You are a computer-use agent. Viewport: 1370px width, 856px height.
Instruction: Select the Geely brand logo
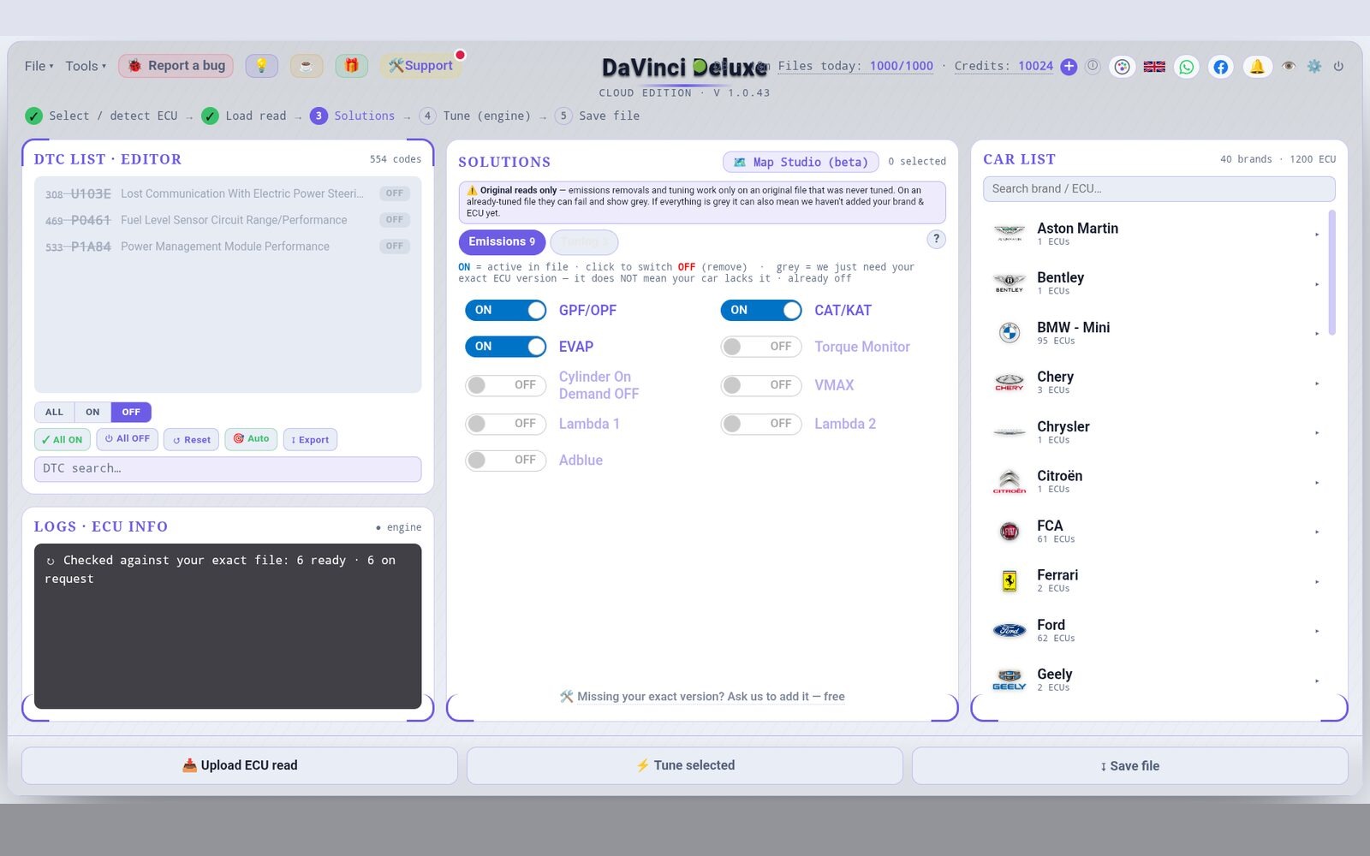[x=1010, y=681]
